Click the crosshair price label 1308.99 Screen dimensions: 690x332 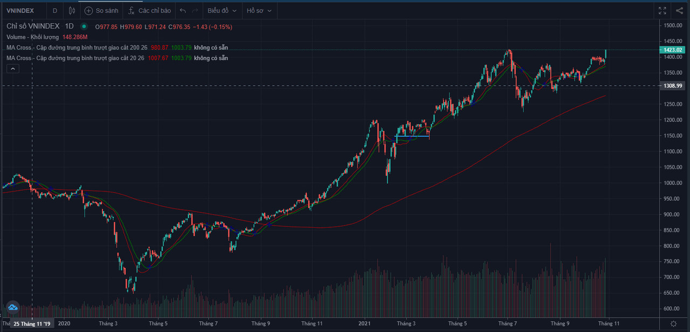coord(673,86)
